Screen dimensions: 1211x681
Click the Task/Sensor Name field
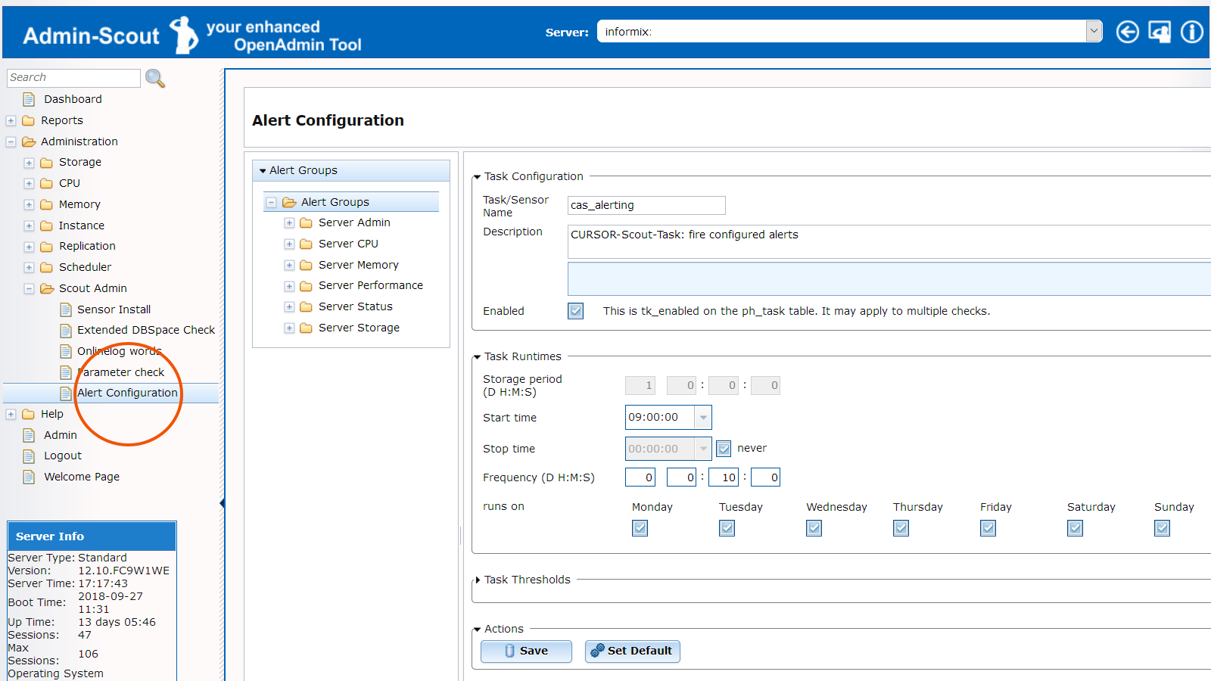click(x=646, y=205)
